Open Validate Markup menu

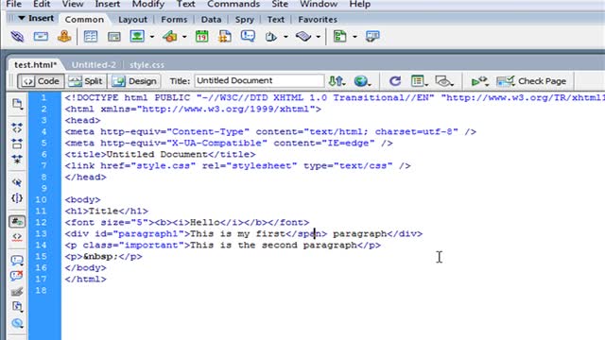(x=479, y=81)
